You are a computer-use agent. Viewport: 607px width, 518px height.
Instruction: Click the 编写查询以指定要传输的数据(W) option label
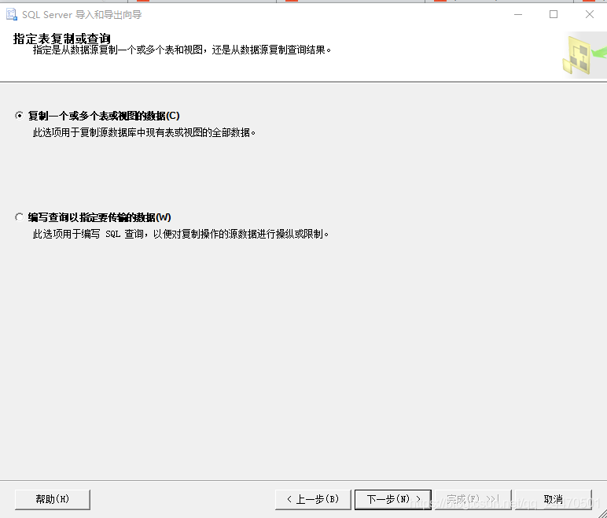click(x=99, y=217)
